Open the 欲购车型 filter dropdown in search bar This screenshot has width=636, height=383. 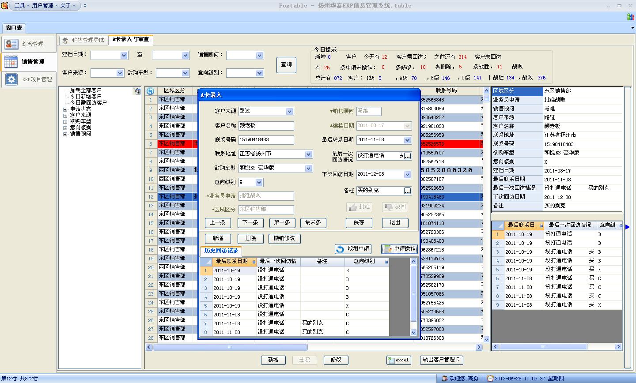[x=185, y=73]
